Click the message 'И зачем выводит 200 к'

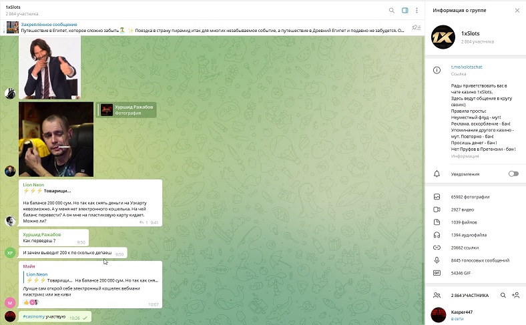click(x=73, y=252)
